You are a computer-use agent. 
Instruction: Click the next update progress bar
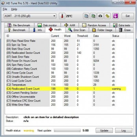pyautogui.click(x=67, y=130)
